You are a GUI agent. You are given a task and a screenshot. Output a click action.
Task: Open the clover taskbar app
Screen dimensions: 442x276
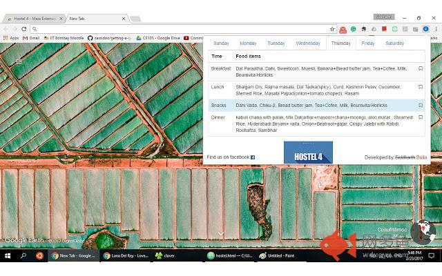165,255
